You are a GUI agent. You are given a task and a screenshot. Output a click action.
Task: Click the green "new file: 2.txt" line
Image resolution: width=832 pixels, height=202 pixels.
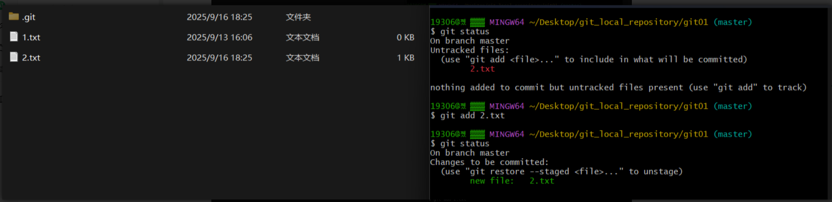tap(512, 181)
